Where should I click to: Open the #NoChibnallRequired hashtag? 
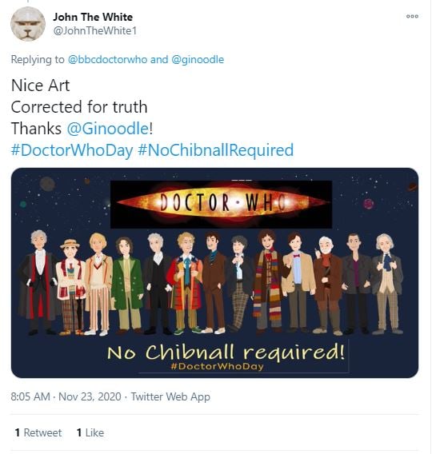215,150
